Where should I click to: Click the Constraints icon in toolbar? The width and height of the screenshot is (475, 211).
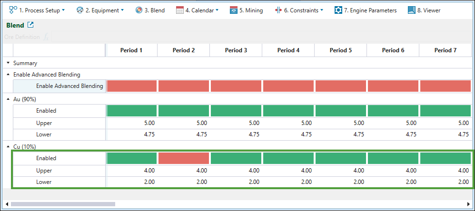(x=278, y=10)
